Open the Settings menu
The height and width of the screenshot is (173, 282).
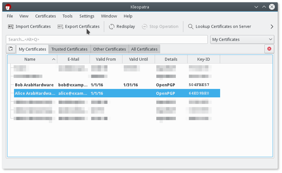click(x=87, y=16)
